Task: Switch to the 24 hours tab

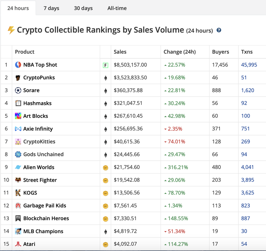Action: [18, 8]
